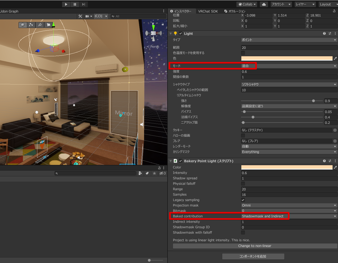The width and height of the screenshot is (338, 263).
Task: Open the Baked contribution dropdown
Action: (x=289, y=216)
